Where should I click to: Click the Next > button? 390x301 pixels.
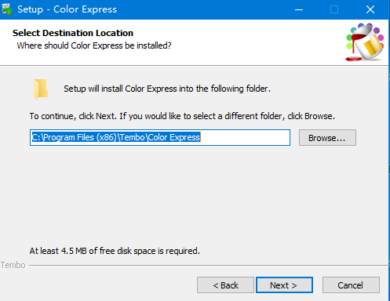coord(284,285)
